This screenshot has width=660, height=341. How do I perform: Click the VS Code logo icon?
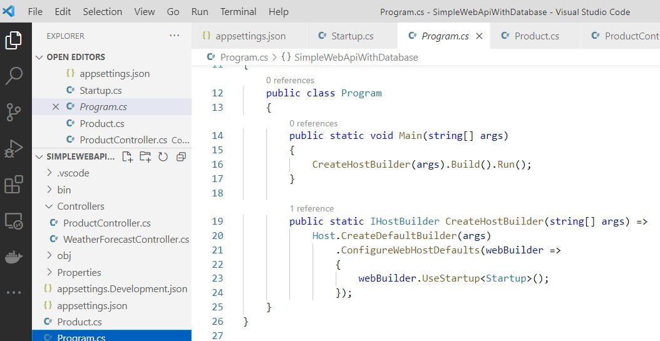(x=8, y=11)
